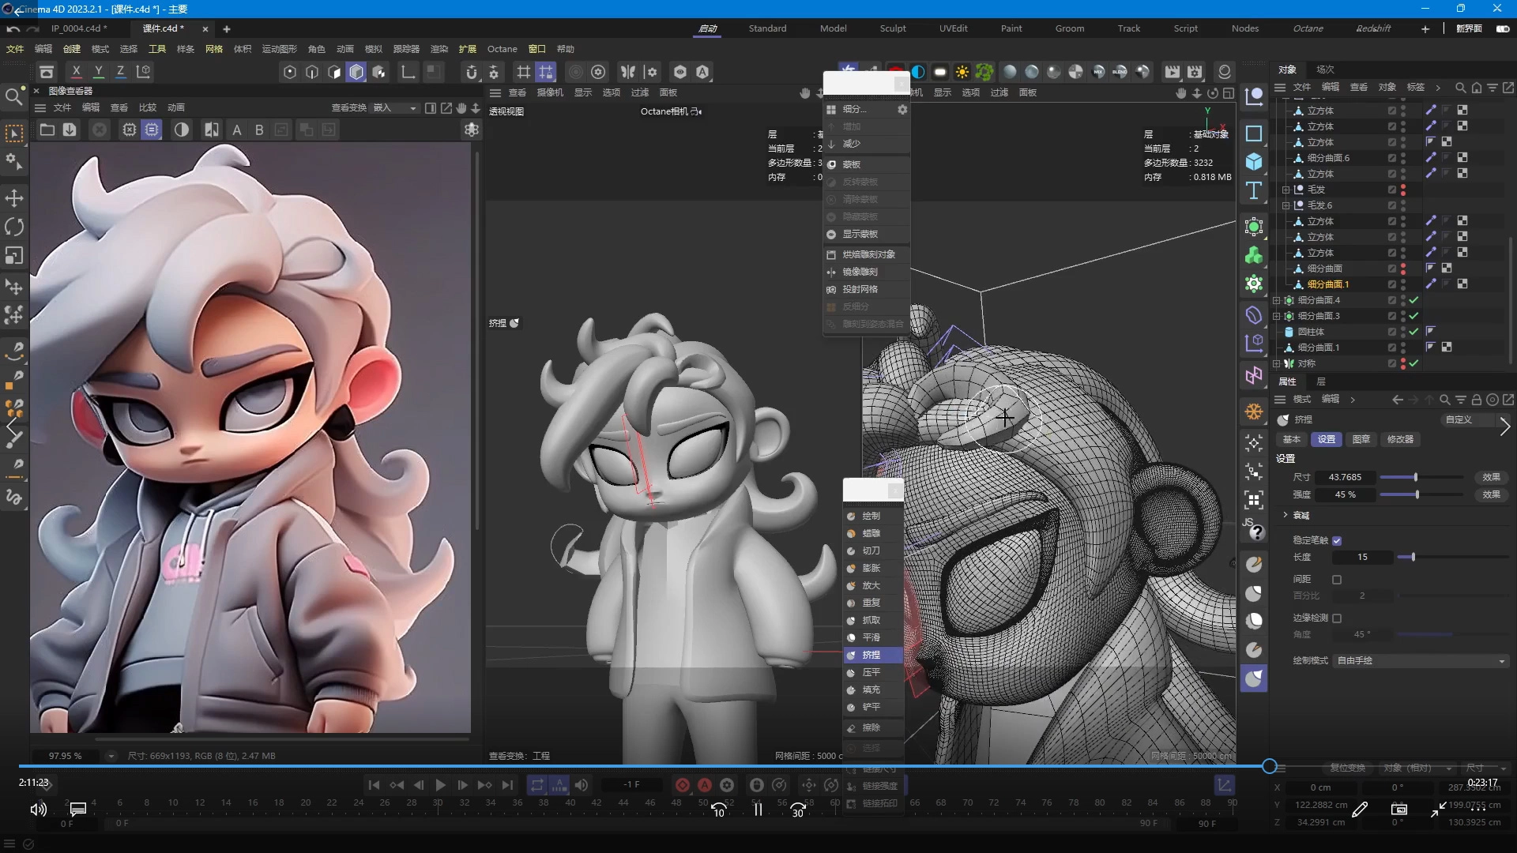Click the 强度 (Strength) slider
The width and height of the screenshot is (1517, 853).
pyautogui.click(x=1418, y=494)
